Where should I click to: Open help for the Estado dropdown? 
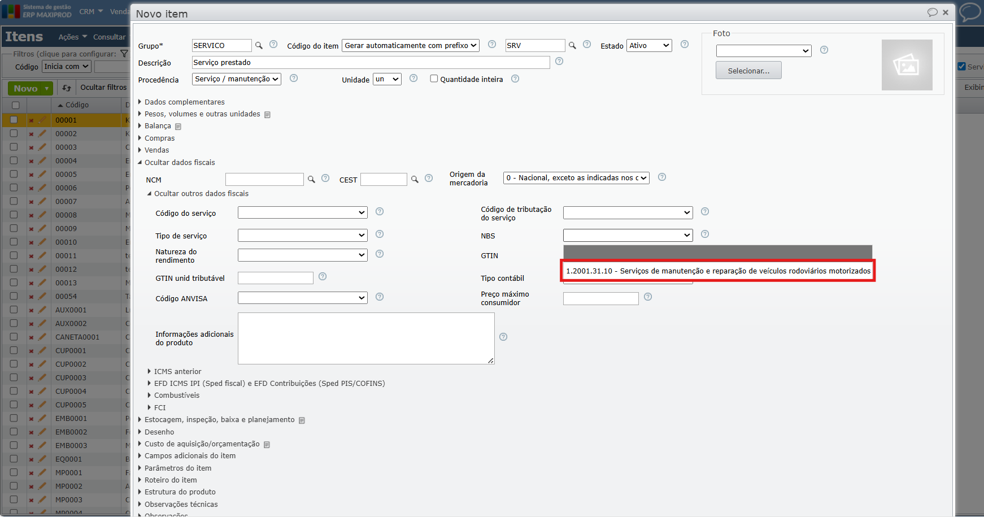point(685,44)
